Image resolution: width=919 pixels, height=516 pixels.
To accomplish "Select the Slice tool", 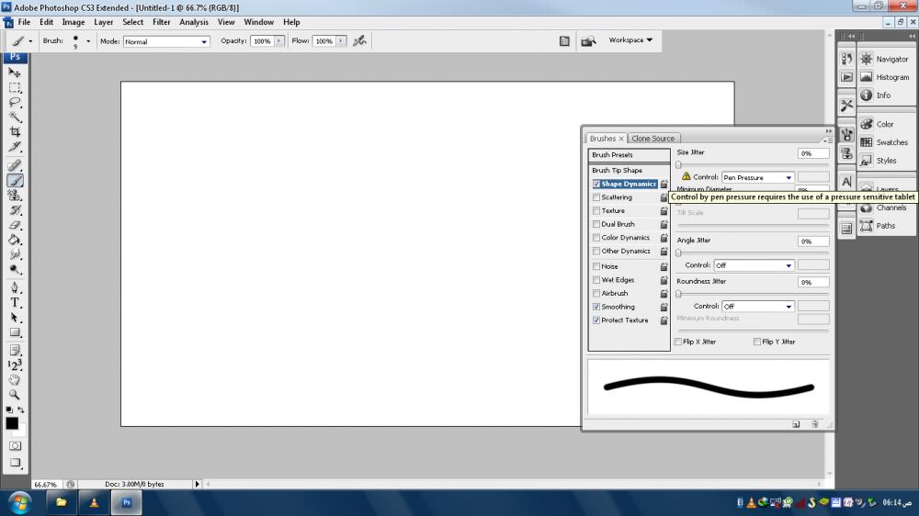I will [x=15, y=146].
